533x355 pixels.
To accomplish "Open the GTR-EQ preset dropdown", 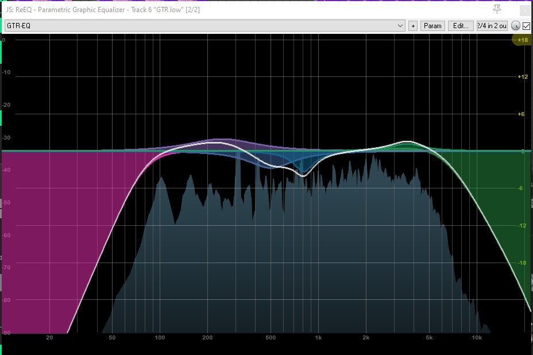I will point(204,25).
